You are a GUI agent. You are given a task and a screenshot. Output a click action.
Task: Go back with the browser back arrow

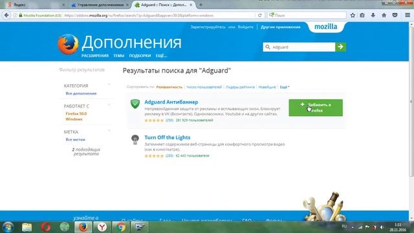pos(6,16)
